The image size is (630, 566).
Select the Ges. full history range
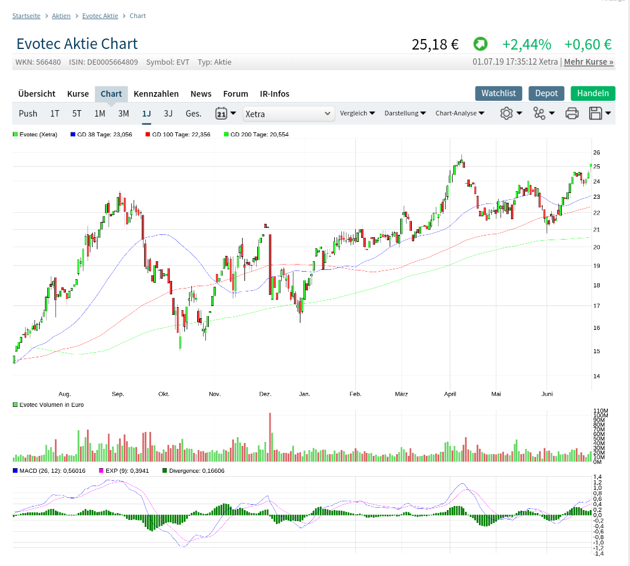coord(193,114)
